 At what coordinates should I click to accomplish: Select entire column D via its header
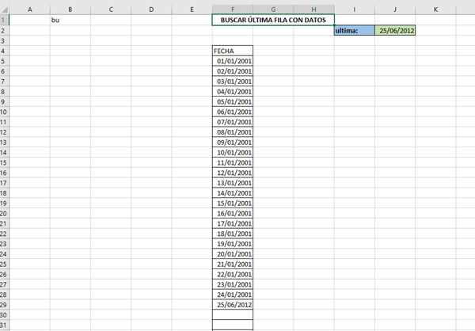coord(151,10)
